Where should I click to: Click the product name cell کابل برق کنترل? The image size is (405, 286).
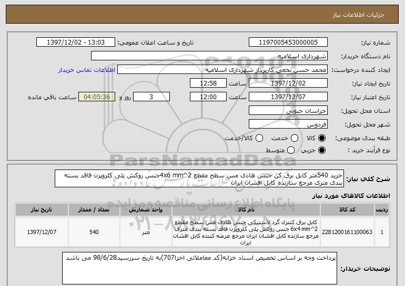pos(246,232)
